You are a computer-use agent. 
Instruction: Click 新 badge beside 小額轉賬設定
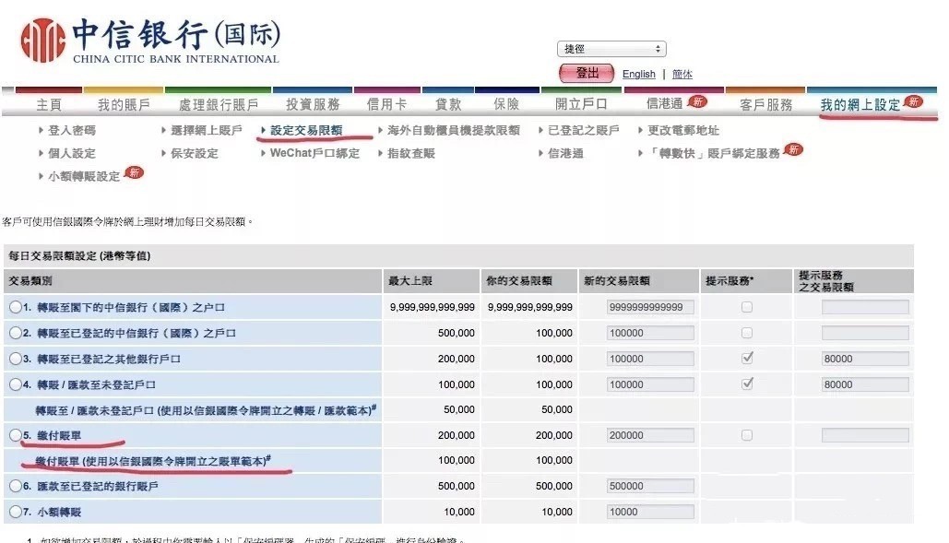point(135,172)
